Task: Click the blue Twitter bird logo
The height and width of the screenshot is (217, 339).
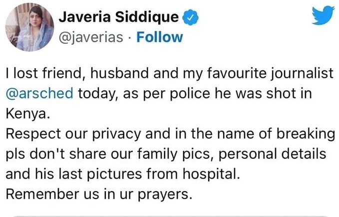Action: point(323,15)
